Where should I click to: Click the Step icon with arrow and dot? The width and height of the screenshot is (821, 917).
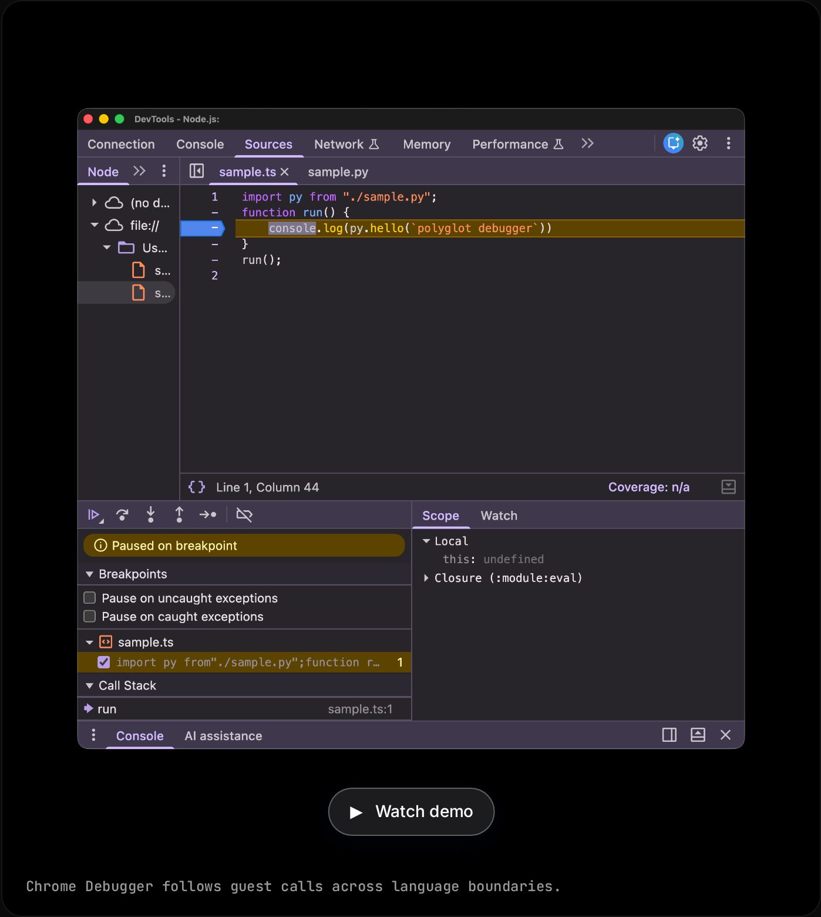[208, 515]
